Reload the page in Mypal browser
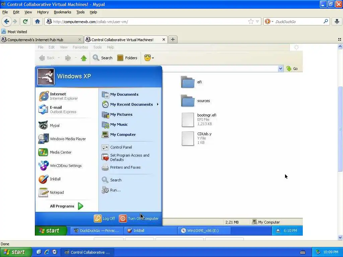This screenshot has width=343, height=257. [x=25, y=21]
